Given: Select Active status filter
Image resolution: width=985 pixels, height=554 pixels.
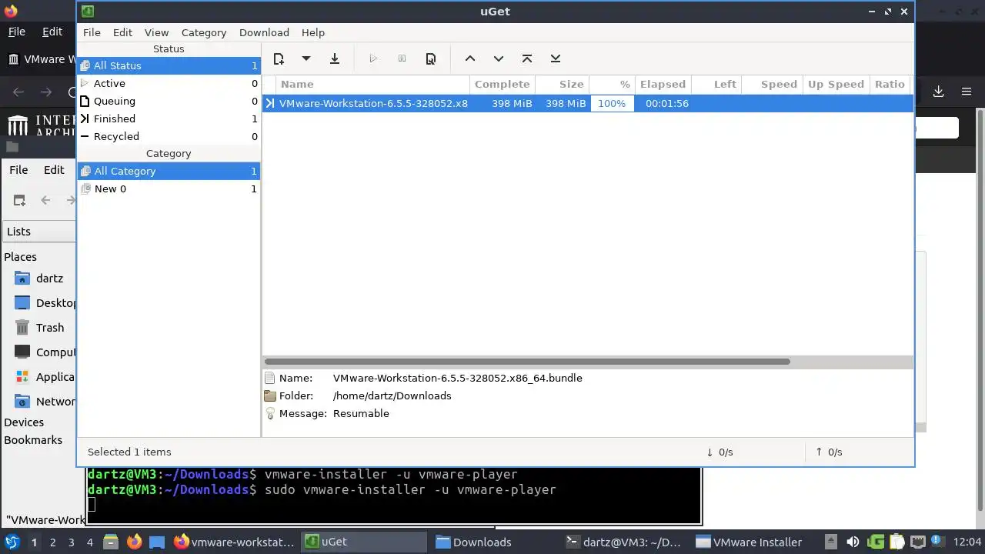Looking at the screenshot, I should tap(169, 83).
